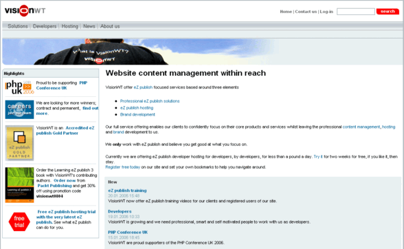Open the PHP UK 2006 conference logo

pyautogui.click(x=19, y=87)
